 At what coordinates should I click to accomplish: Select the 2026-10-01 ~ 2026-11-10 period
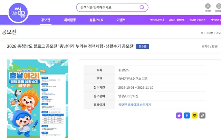pyautogui.click(x=136, y=87)
